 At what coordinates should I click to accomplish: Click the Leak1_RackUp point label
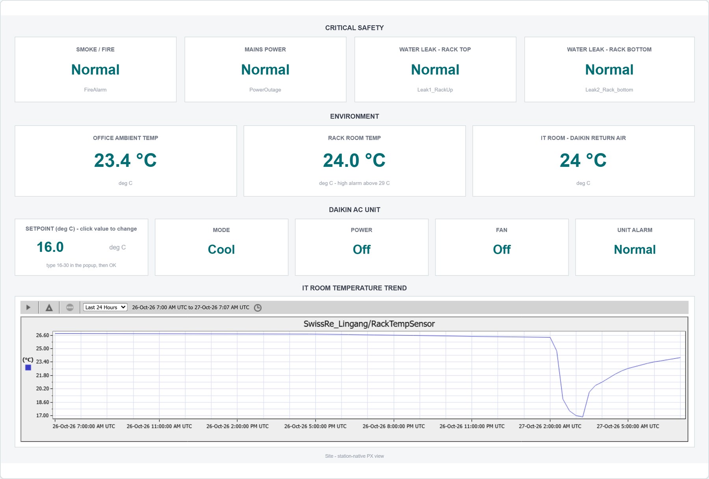pos(435,90)
